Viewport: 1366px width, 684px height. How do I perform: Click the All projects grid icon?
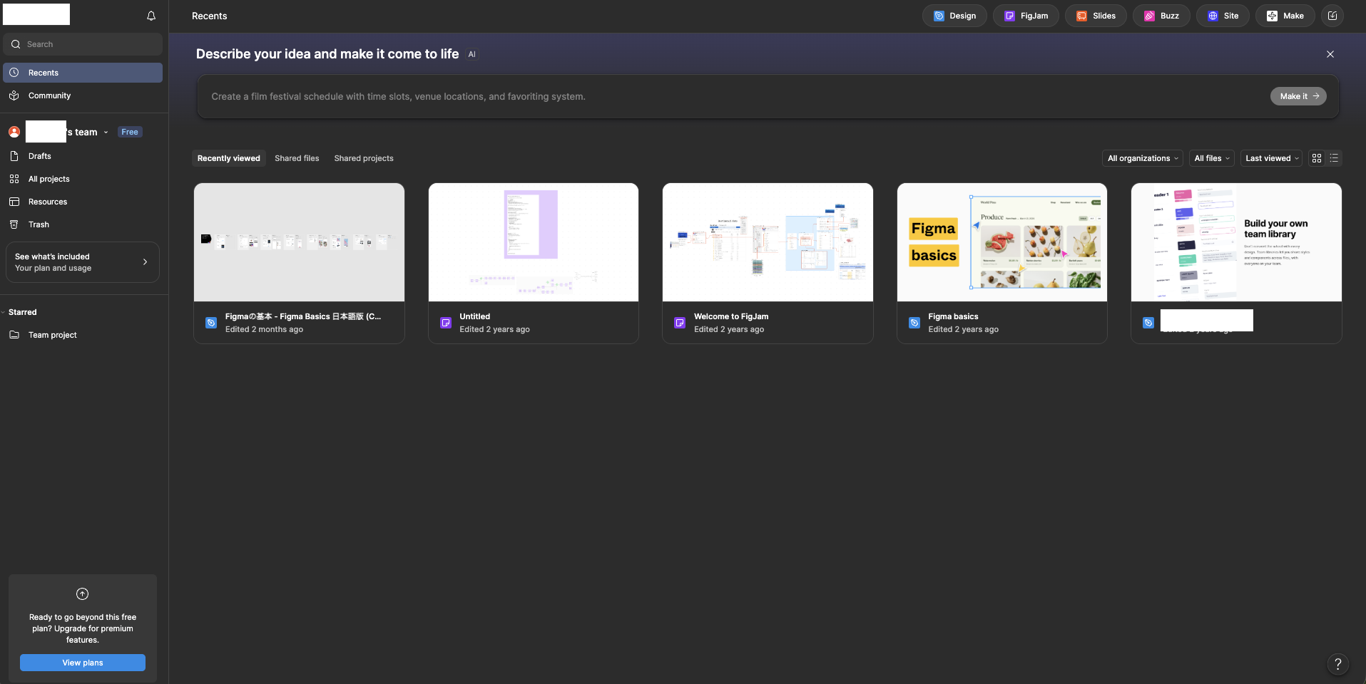[x=14, y=179]
